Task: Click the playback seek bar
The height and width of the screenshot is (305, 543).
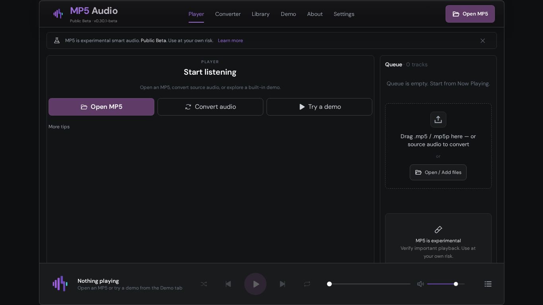Action: (369, 284)
